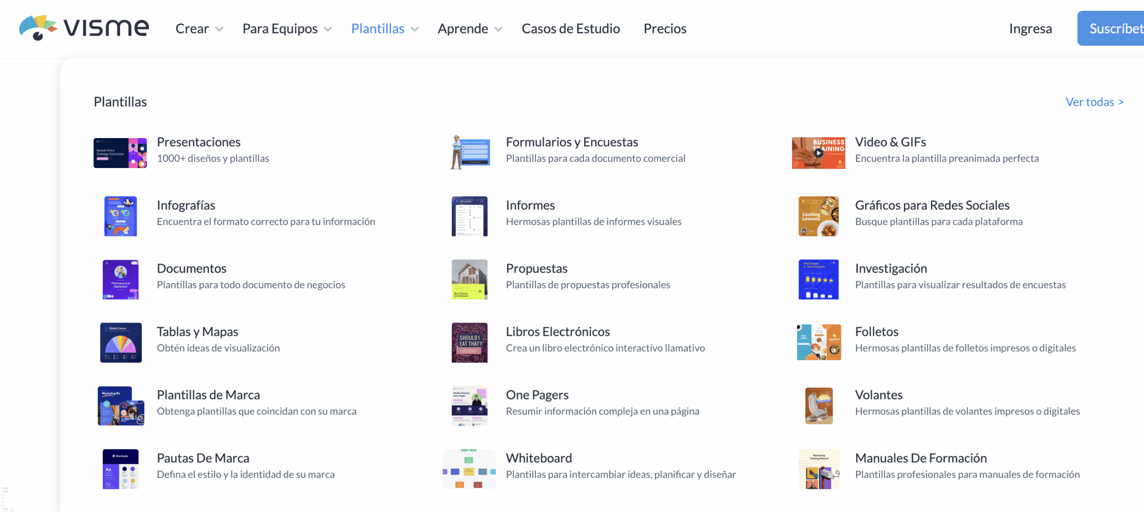This screenshot has height=512, width=1144.
Task: Click the Infografías thumbnail icon
Action: (120, 216)
